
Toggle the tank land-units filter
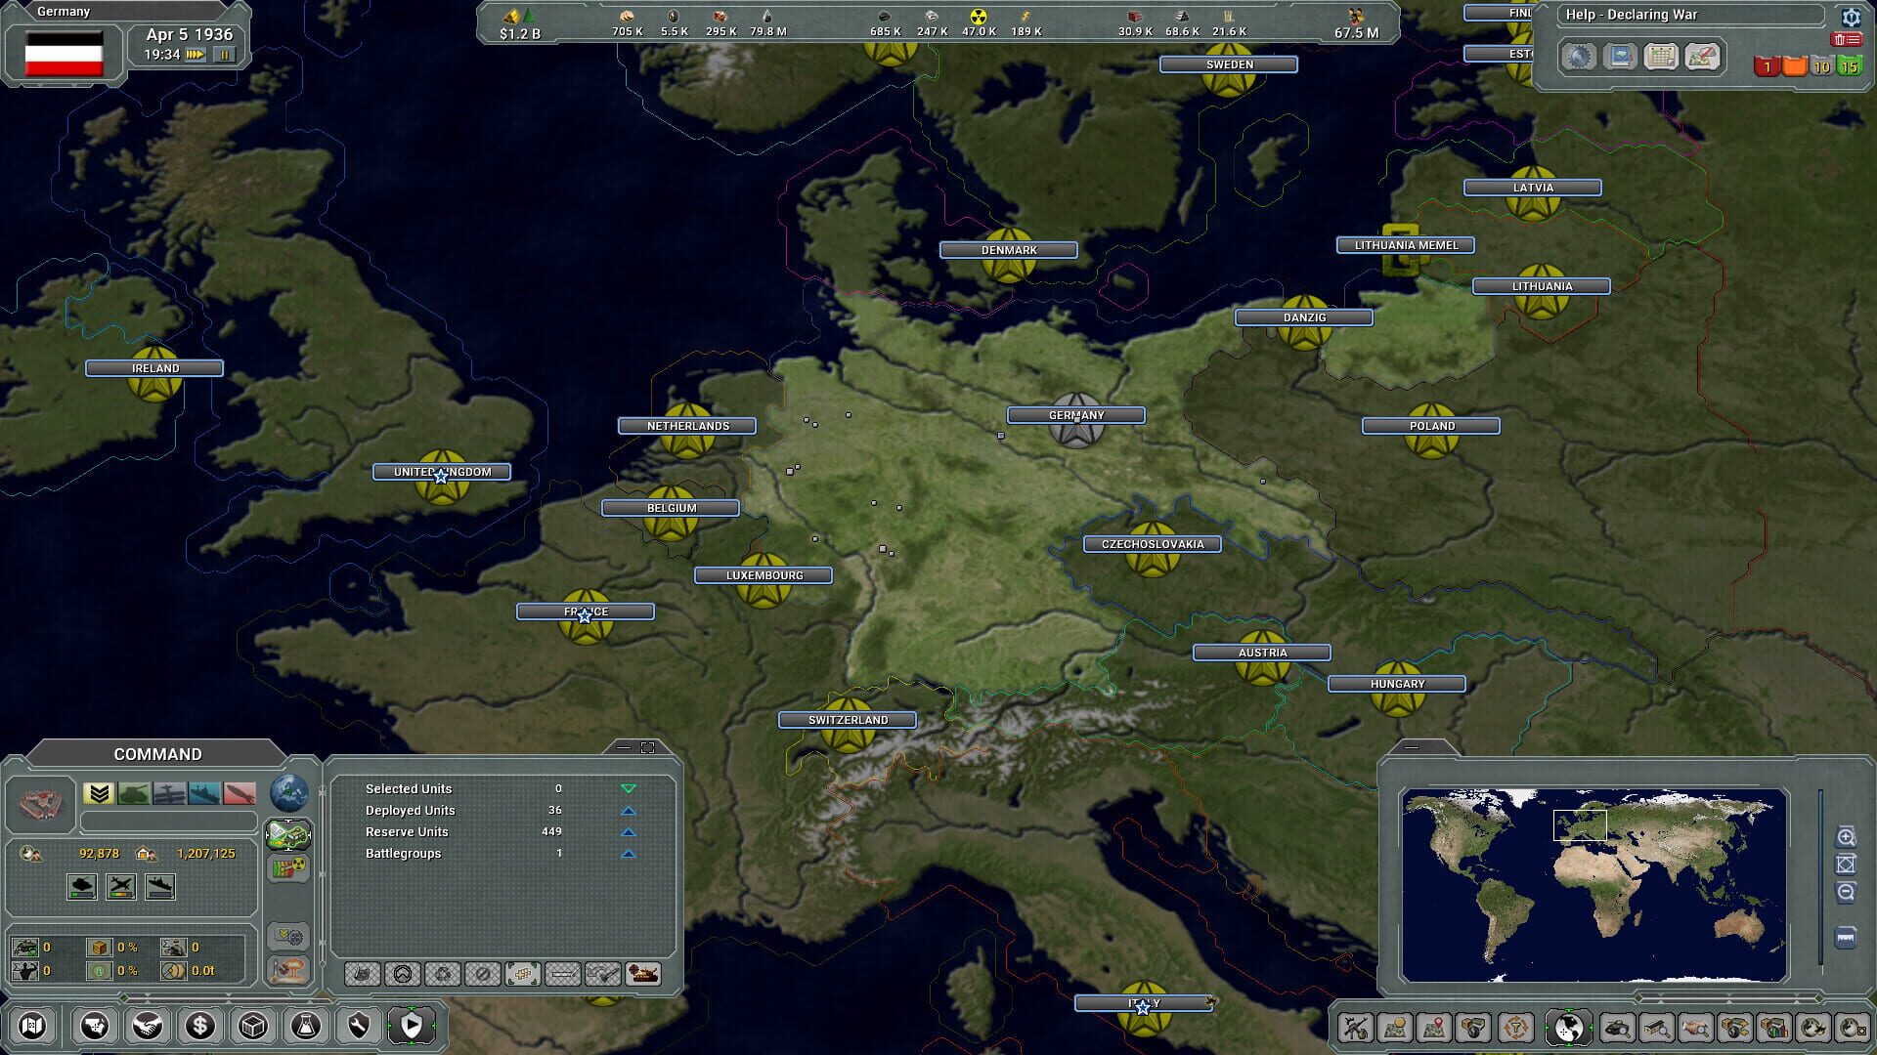(133, 793)
